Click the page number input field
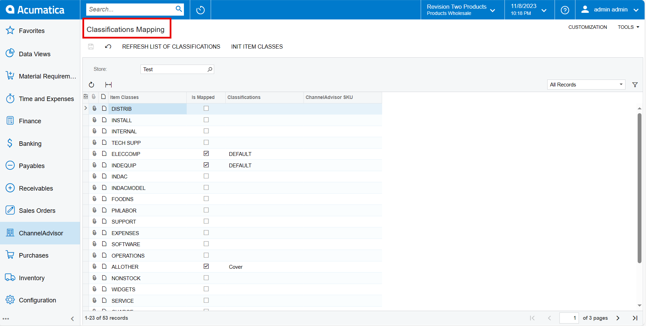Image resolution: width=646 pixels, height=326 pixels. click(569, 318)
